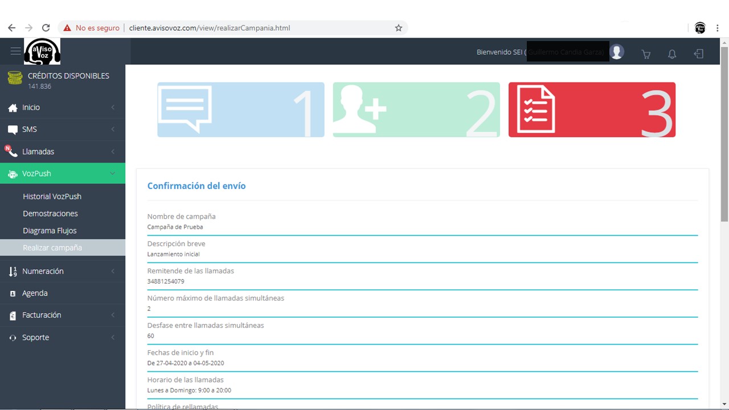Image resolution: width=729 pixels, height=410 pixels.
Task: Open the Agenda menu item
Action: (x=63, y=293)
